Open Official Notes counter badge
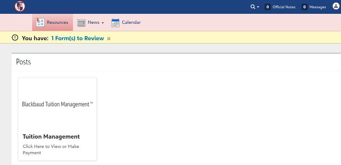 point(268,7)
